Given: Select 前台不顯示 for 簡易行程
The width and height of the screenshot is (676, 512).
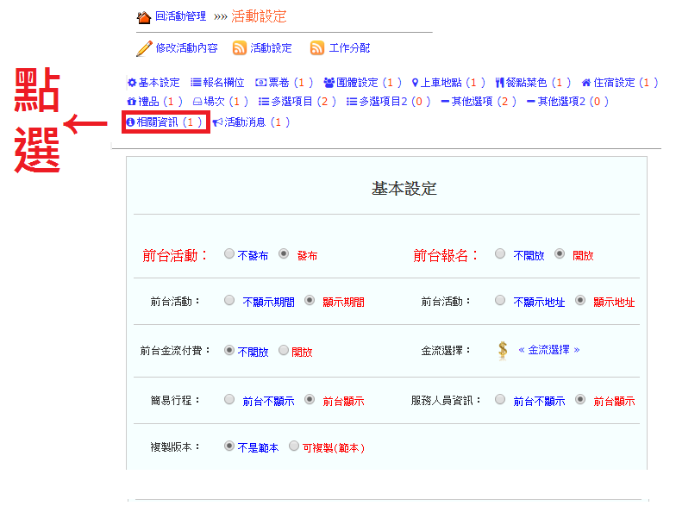Looking at the screenshot, I should [x=228, y=400].
